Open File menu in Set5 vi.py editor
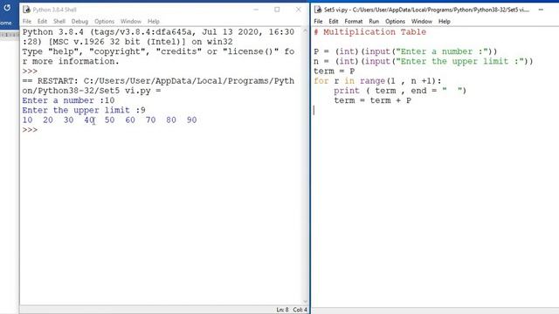The width and height of the screenshot is (559, 314). pyautogui.click(x=318, y=21)
